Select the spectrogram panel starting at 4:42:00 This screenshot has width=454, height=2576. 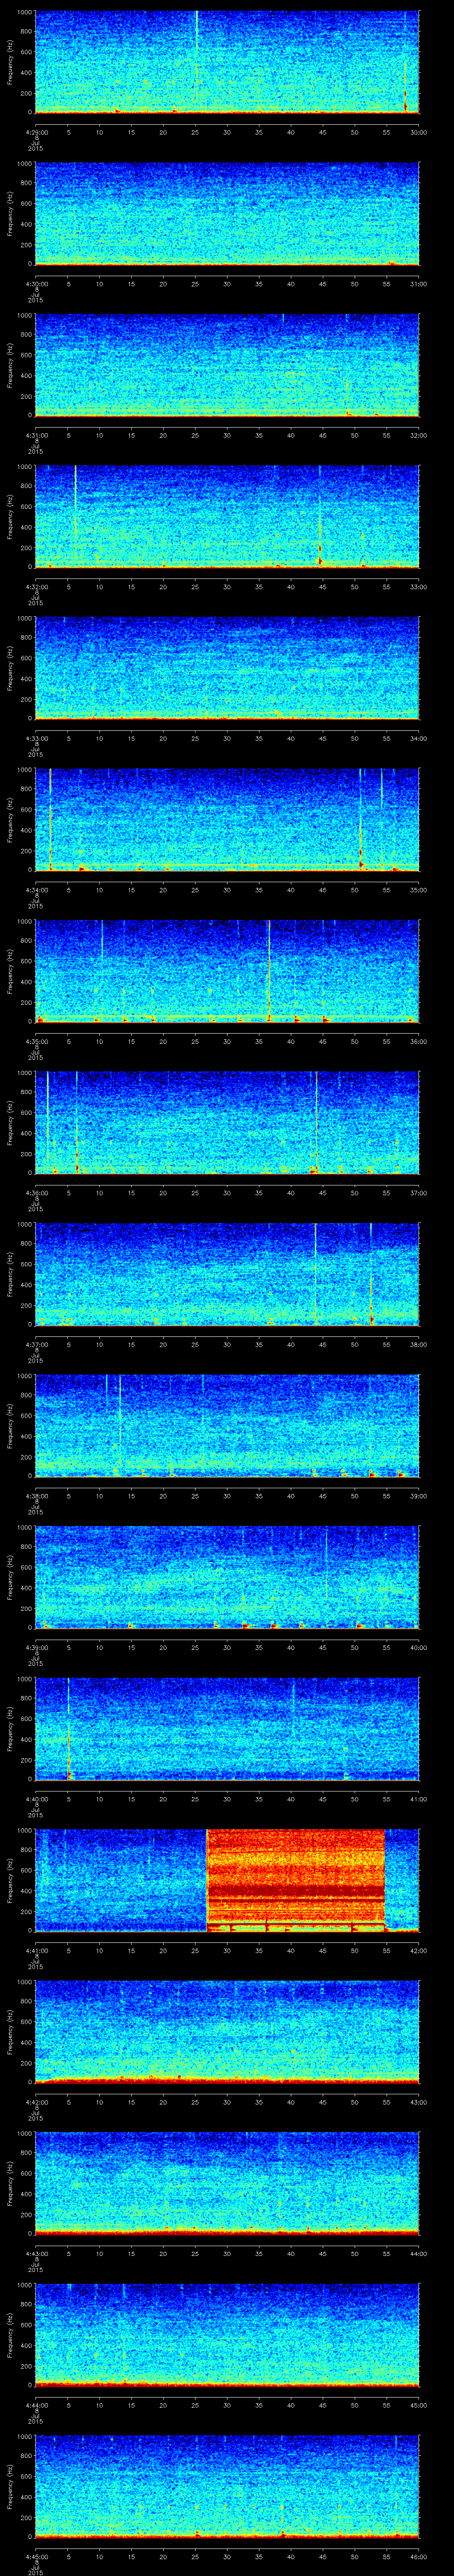(x=227, y=2032)
